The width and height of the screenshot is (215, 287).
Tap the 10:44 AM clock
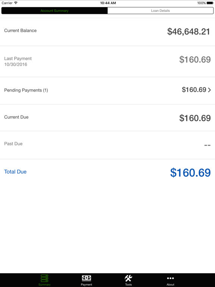(108, 3)
